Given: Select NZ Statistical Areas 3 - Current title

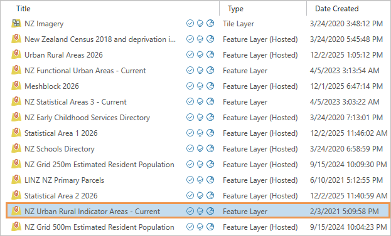Looking at the screenshot, I should (x=75, y=102).
